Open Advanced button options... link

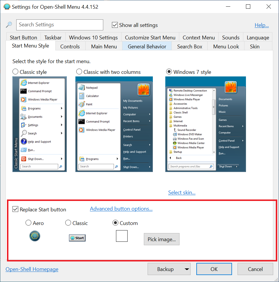click(x=121, y=209)
